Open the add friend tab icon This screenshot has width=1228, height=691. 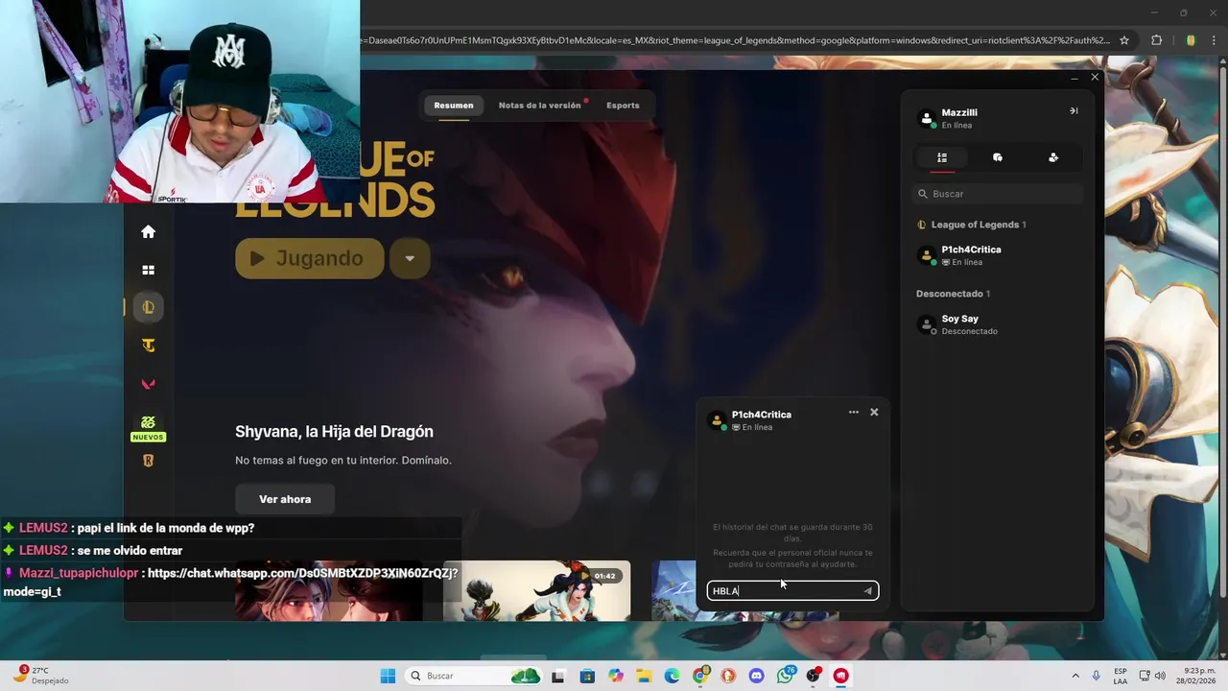click(1053, 157)
